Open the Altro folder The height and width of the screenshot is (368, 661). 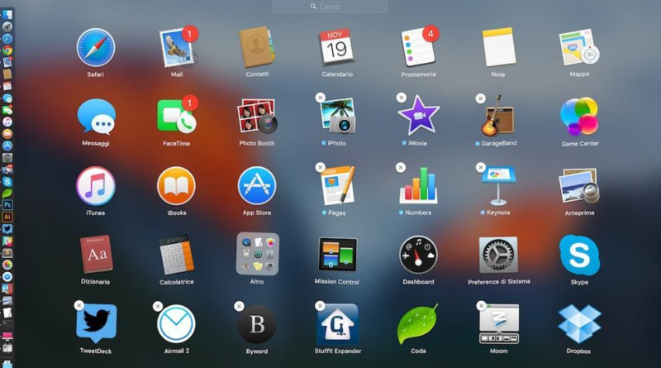[257, 254]
